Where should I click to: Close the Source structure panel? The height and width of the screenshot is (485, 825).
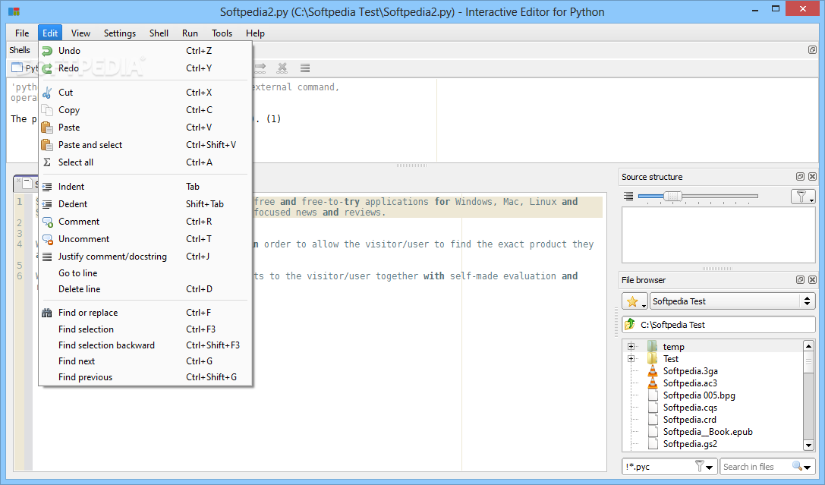coord(812,177)
